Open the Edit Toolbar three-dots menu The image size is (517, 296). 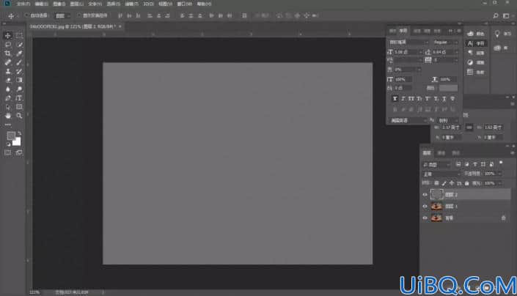click(x=8, y=125)
